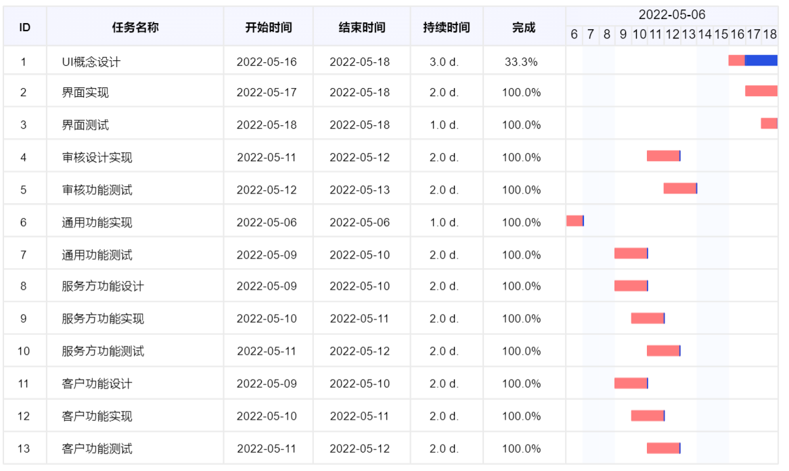Select the UI概念设计 task name
789x471 pixels.
tap(91, 62)
